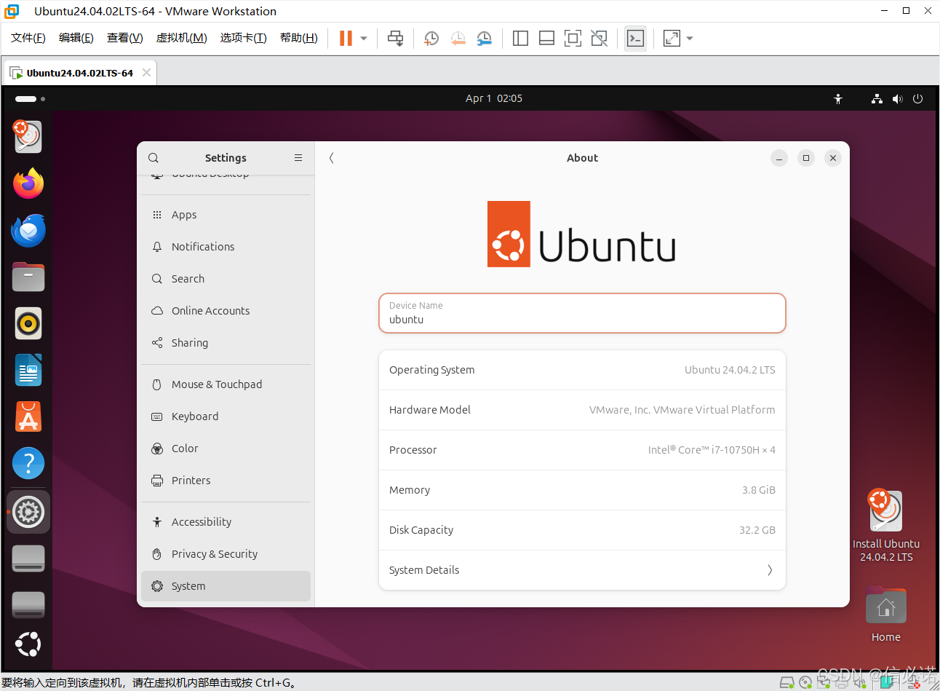
Task: Open Install Ubuntu 24.04.2 LTS desktop icon
Action: coord(885,524)
